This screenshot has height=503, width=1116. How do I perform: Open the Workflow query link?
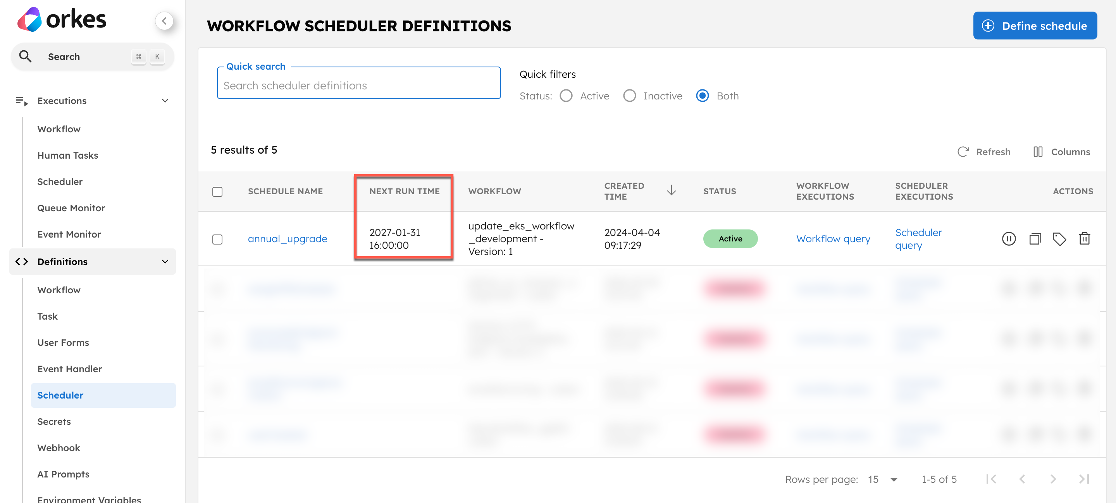point(833,239)
